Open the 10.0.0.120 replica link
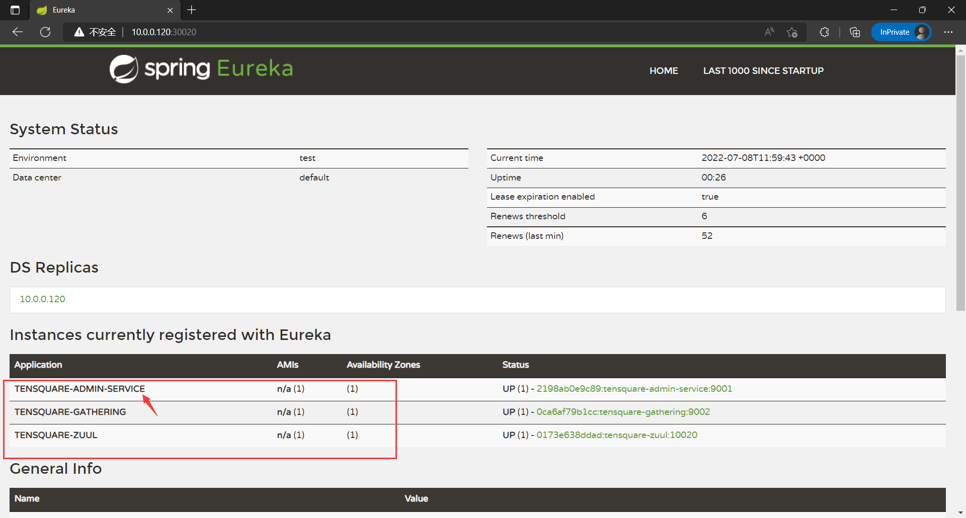The width and height of the screenshot is (966, 518). click(43, 299)
